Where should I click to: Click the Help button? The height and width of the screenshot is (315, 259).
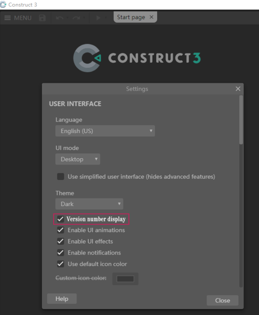[x=62, y=299]
